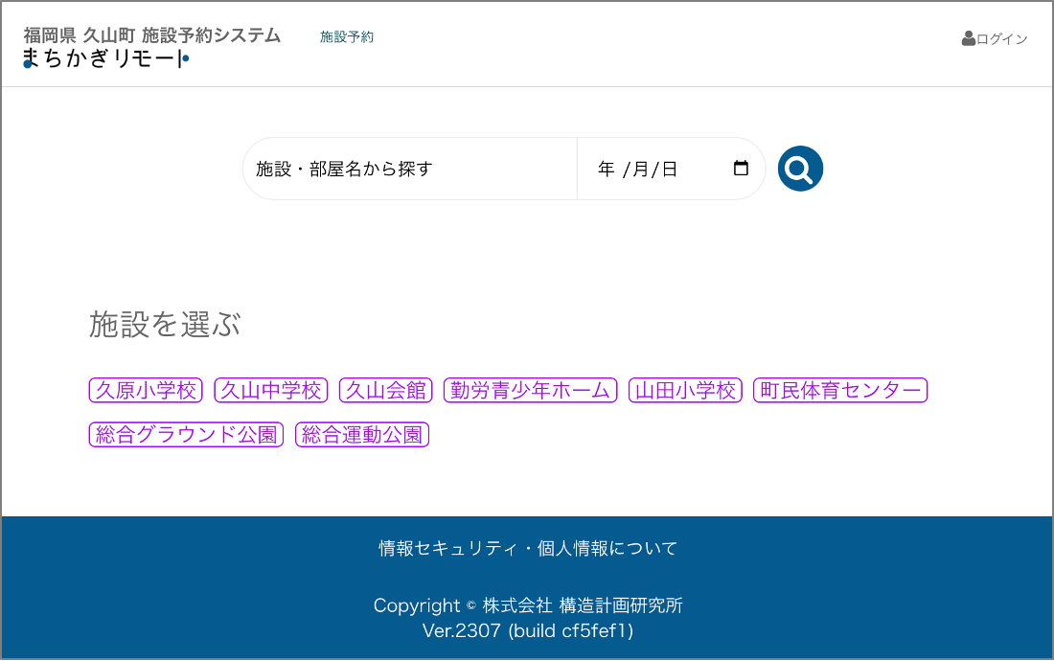Open the 施設予約 navigation menu item
Viewport: 1054px width, 661px height.
pyautogui.click(x=347, y=37)
